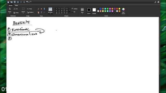Choose the Right arrow shape

coord(62,13)
